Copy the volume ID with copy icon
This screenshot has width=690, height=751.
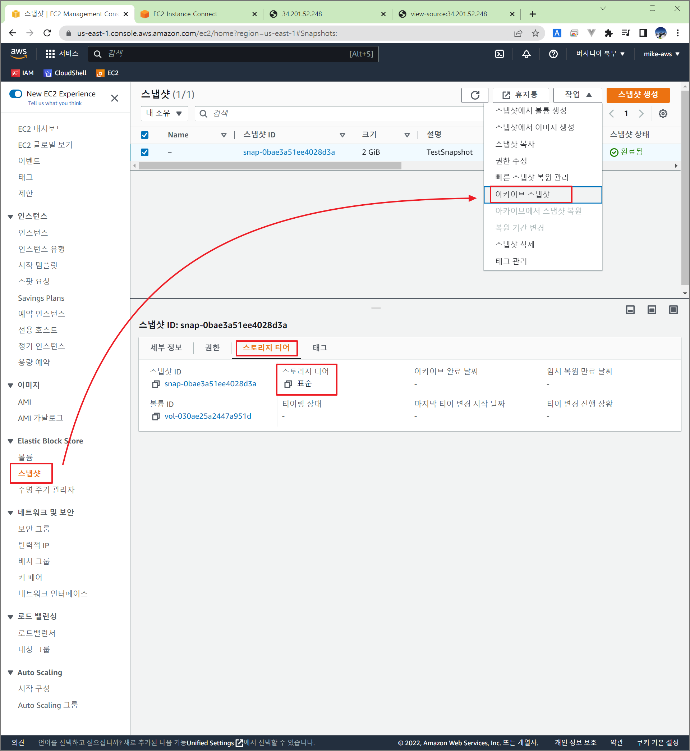pos(156,416)
